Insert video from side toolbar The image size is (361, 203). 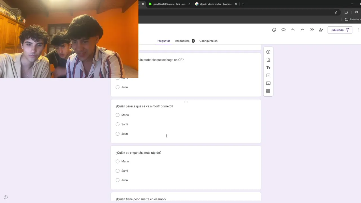[x=268, y=83]
